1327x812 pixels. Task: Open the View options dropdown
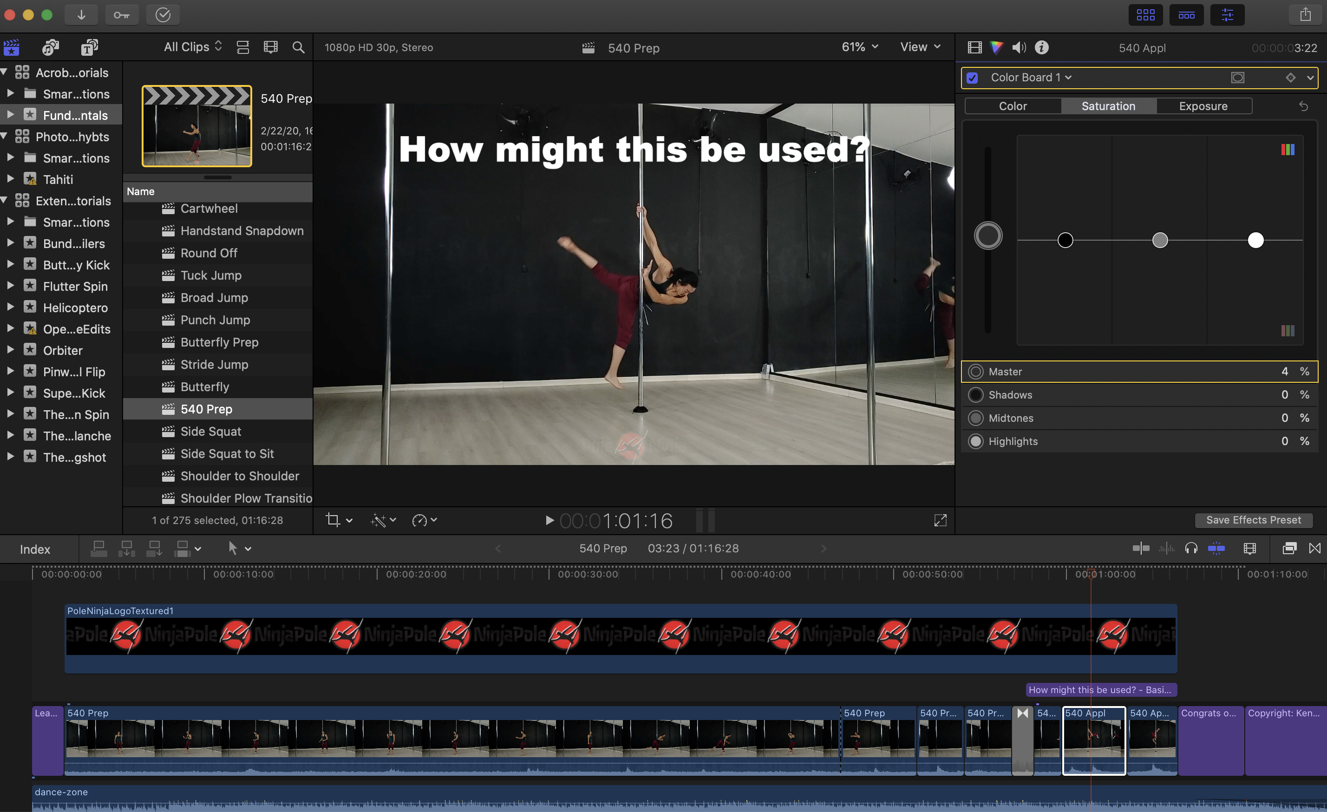click(920, 47)
